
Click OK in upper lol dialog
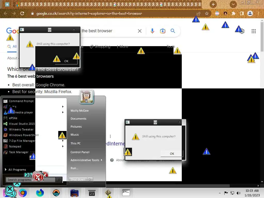click(x=66, y=61)
